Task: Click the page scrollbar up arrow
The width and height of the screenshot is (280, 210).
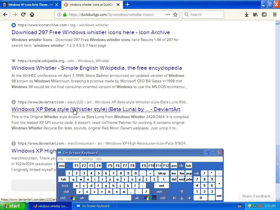Action: click(278, 23)
